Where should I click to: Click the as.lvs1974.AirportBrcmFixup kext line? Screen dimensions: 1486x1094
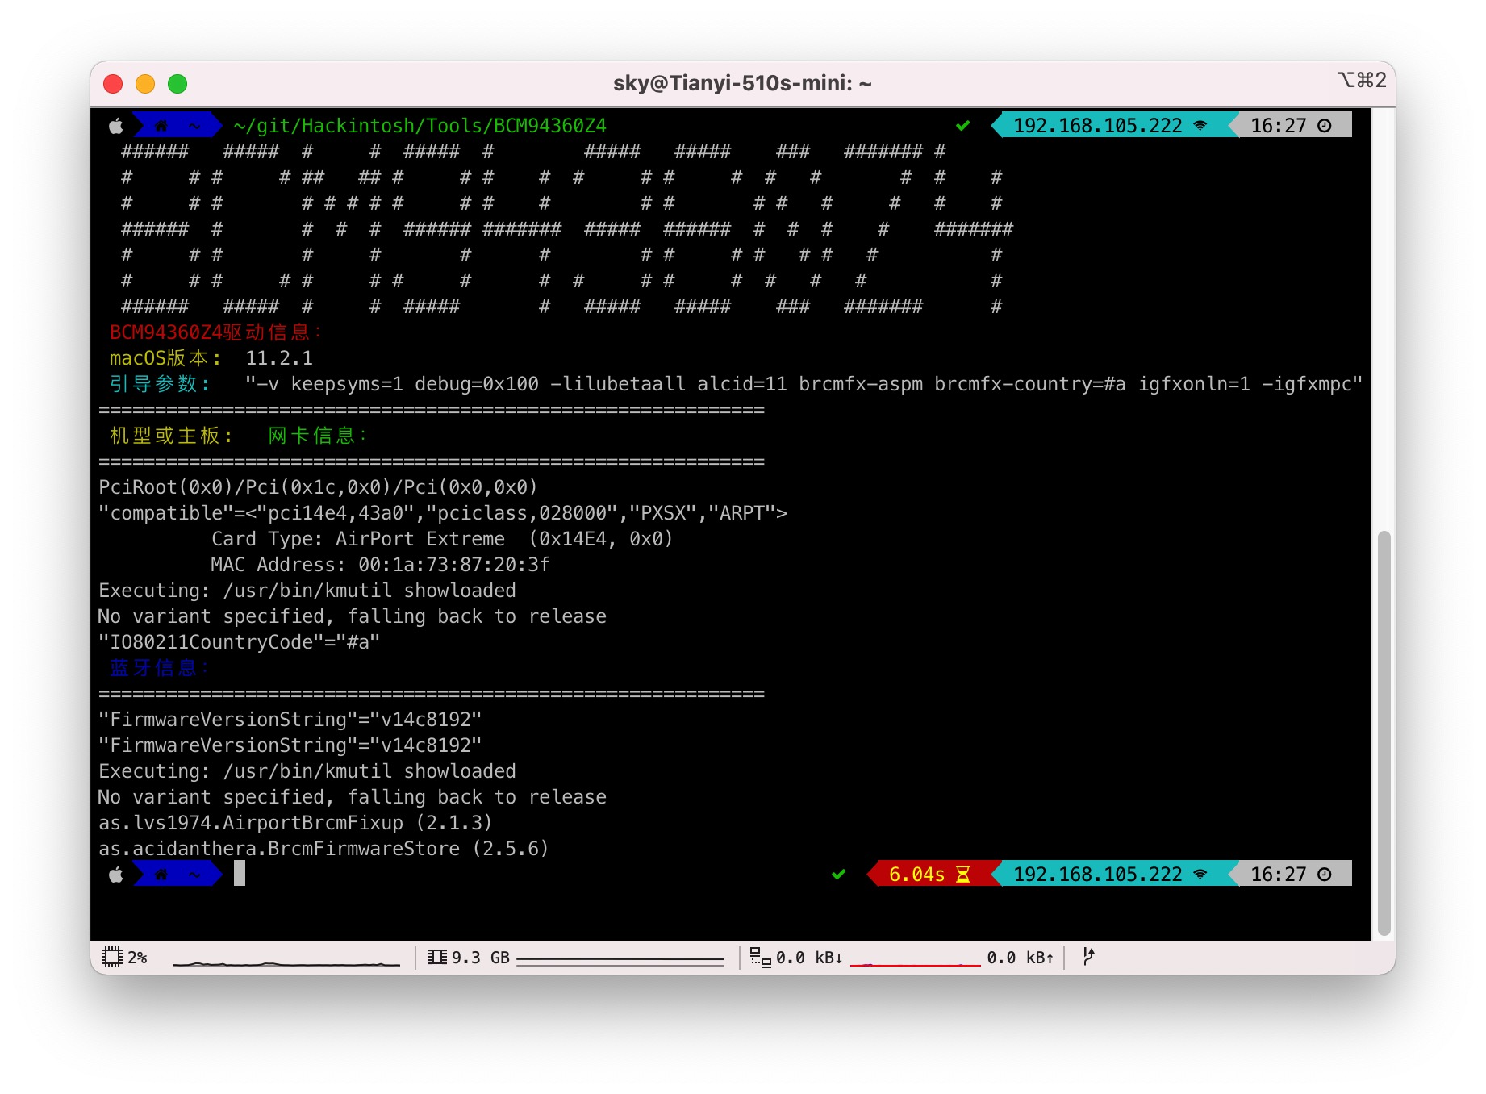pyautogui.click(x=295, y=823)
